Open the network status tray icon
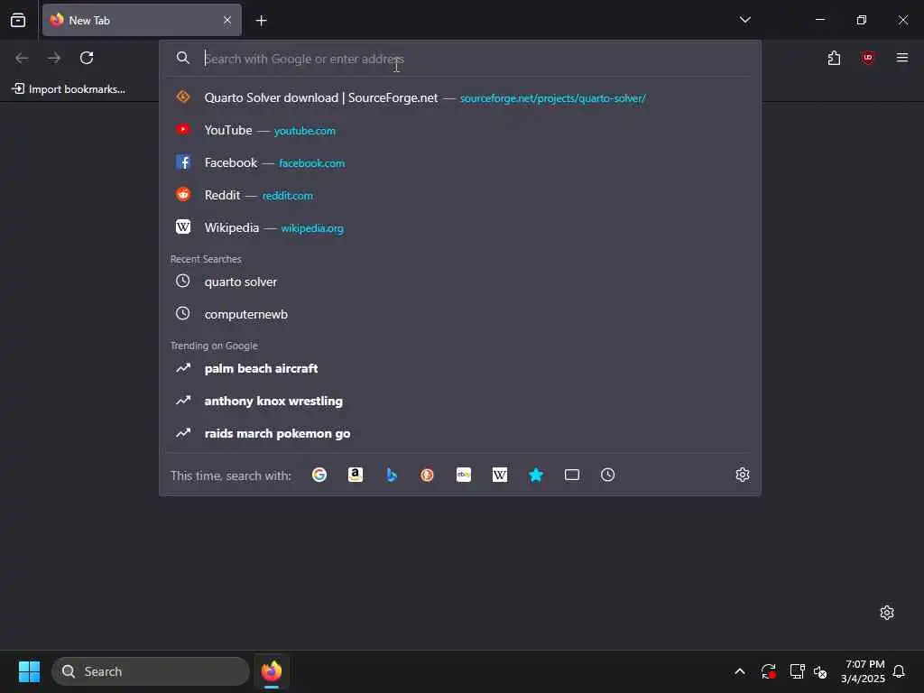924x693 pixels. 797,671
